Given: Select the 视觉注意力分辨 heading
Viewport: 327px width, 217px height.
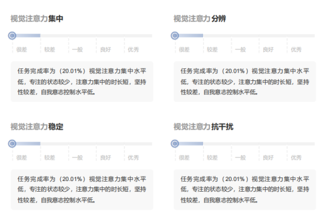Looking at the screenshot, I should (x=200, y=18).
